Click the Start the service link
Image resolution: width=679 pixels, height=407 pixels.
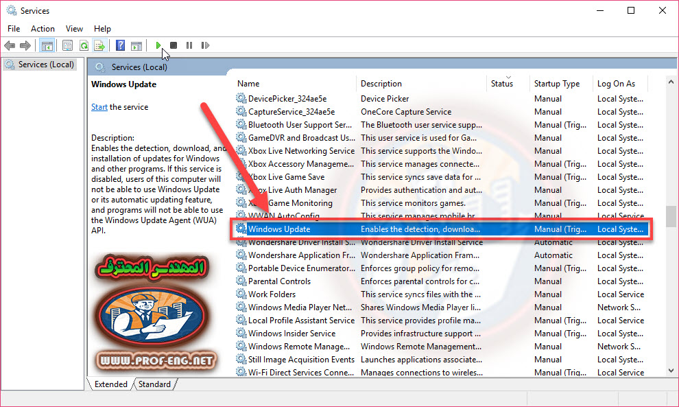(x=99, y=107)
